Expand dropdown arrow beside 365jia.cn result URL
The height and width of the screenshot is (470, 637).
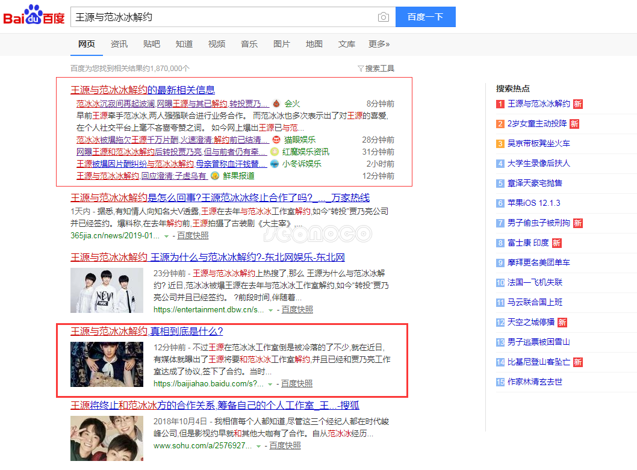click(167, 236)
